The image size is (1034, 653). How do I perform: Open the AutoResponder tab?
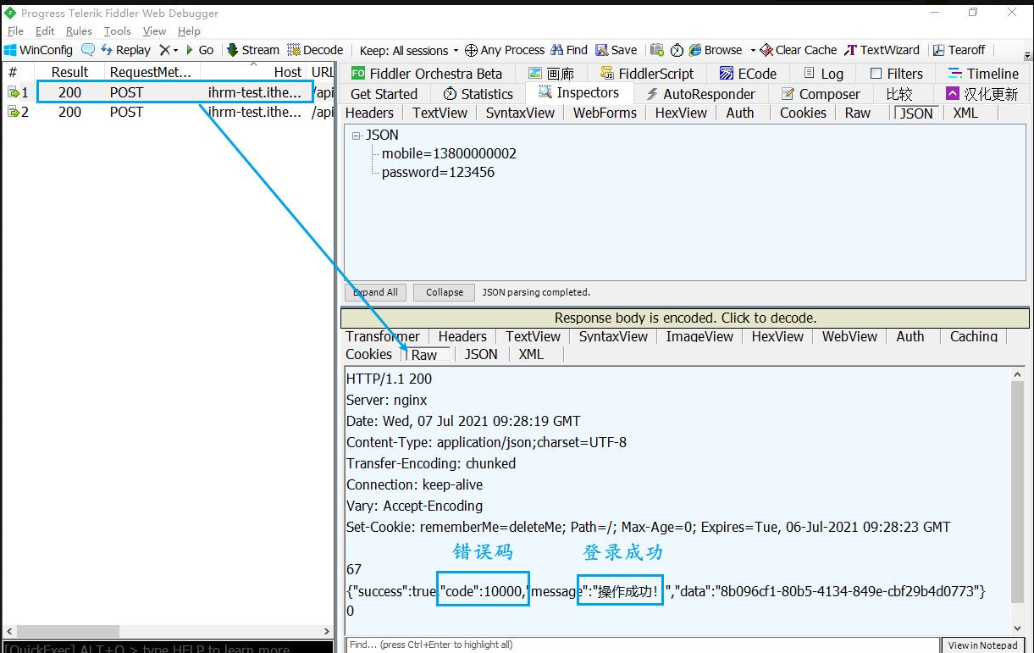pos(700,94)
